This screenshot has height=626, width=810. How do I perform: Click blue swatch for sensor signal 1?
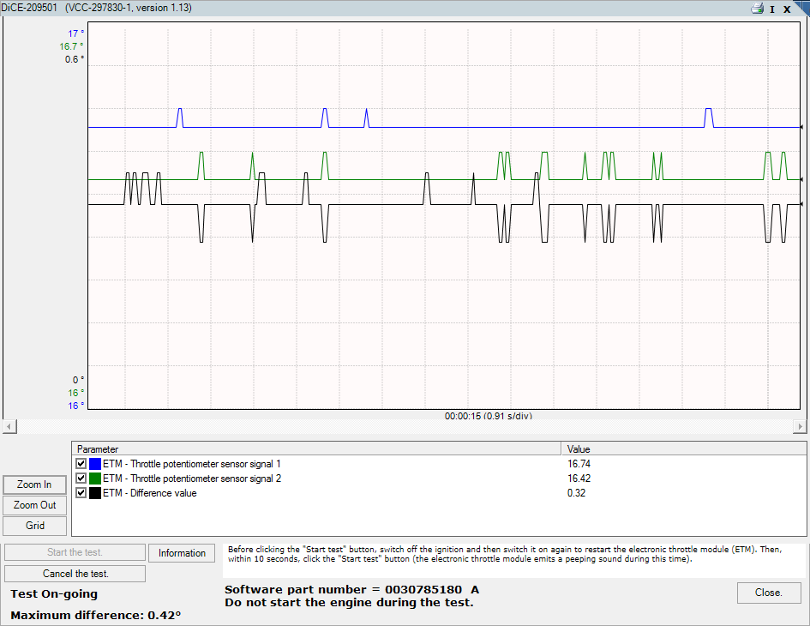pyautogui.click(x=94, y=463)
